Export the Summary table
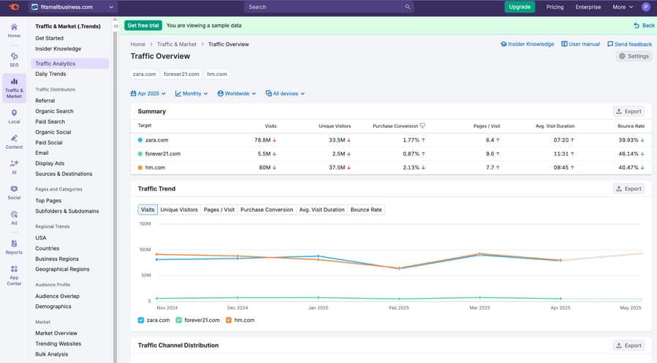657x363 pixels. [628, 111]
